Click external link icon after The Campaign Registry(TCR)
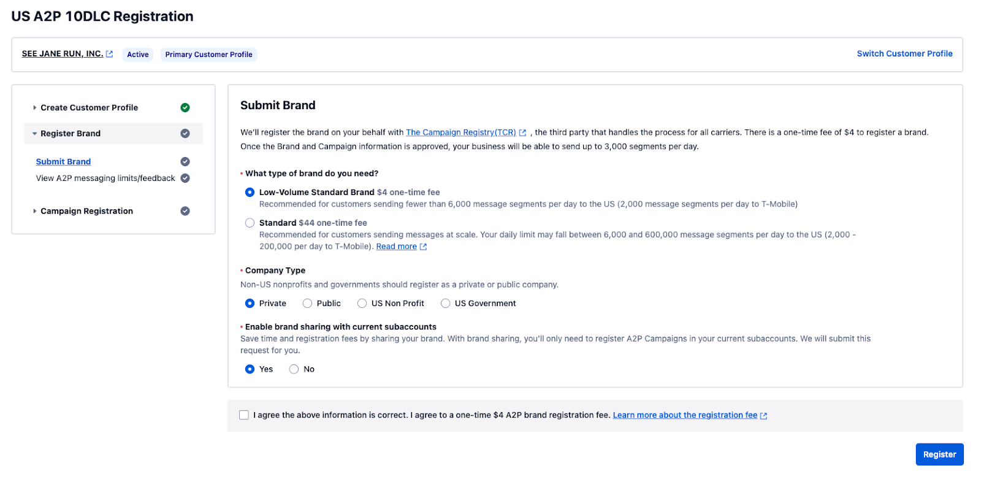 point(522,132)
